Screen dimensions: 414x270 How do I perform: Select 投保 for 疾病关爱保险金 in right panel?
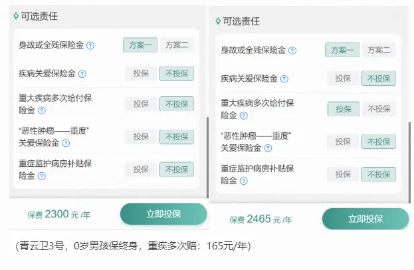343,78
